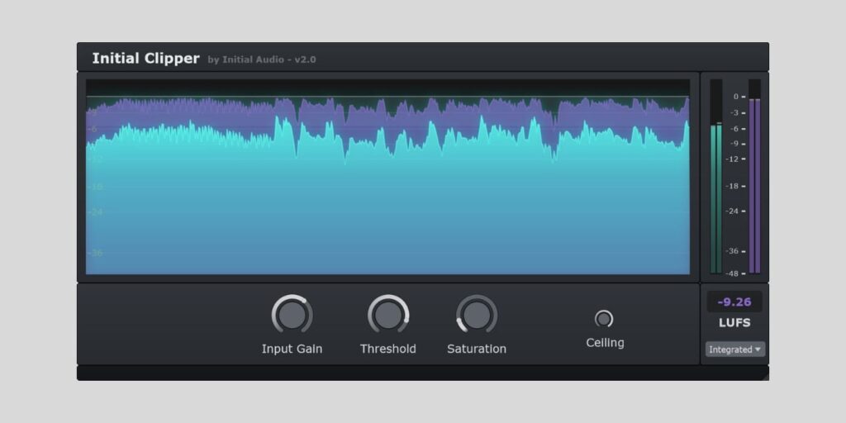The image size is (846, 423).
Task: Click the Saturation knob
Action: click(477, 315)
